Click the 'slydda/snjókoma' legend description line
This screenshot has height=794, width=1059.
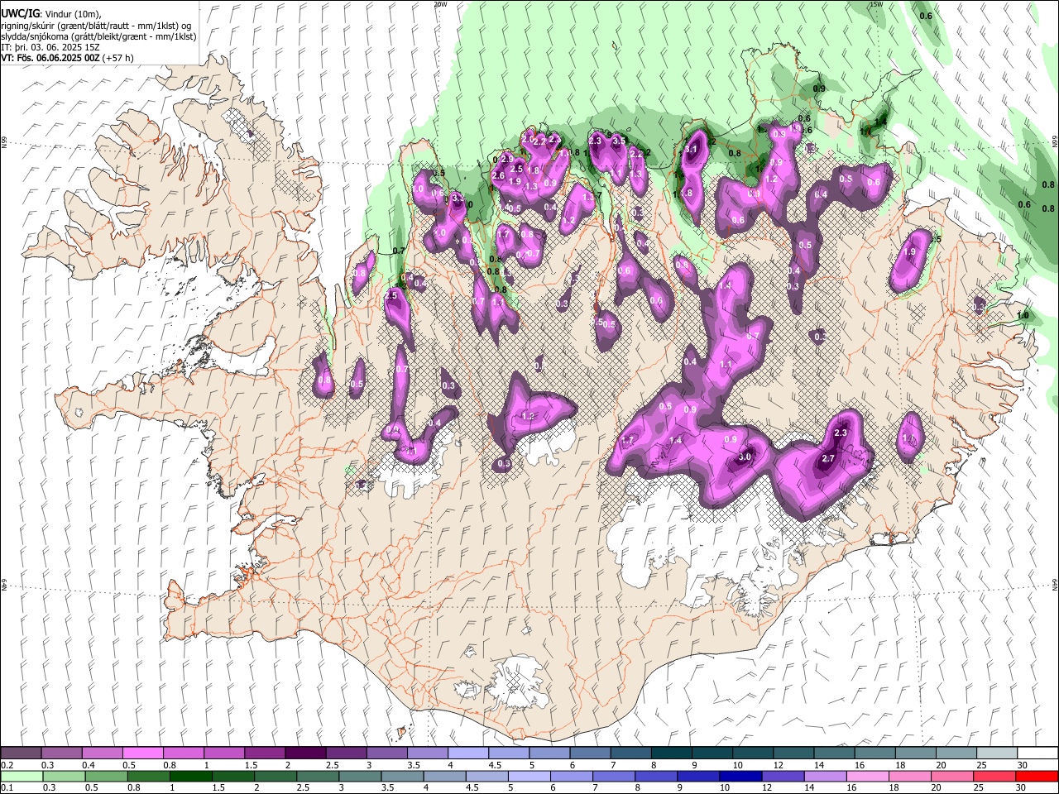point(98,36)
